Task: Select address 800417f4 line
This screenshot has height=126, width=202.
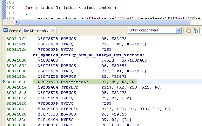Action: [18, 39]
